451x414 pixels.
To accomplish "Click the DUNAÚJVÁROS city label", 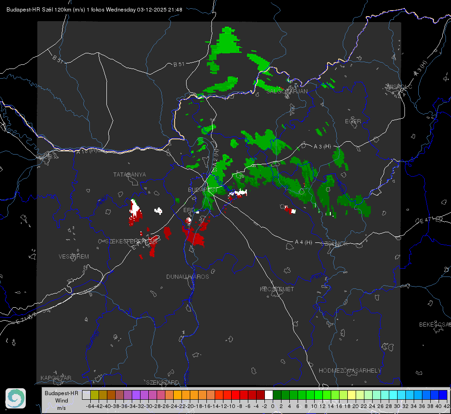I will click(187, 276).
